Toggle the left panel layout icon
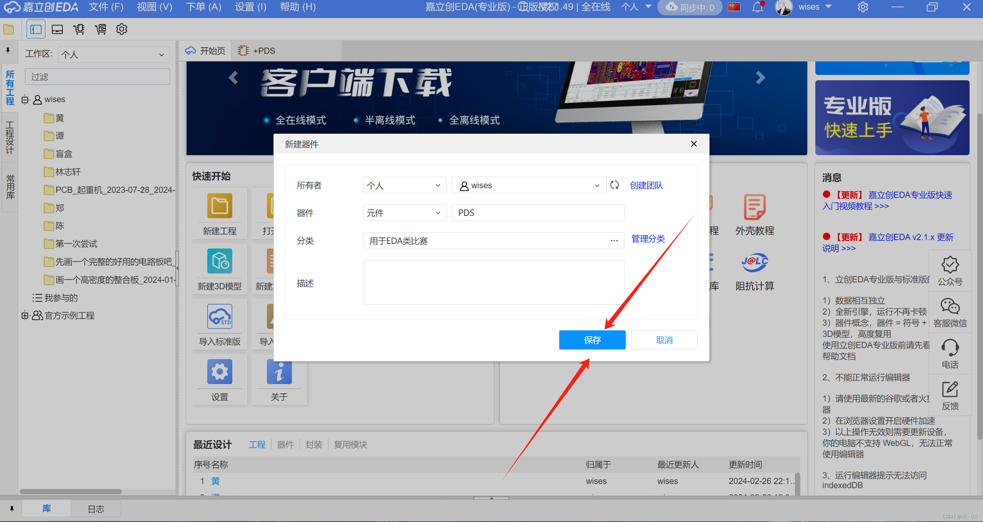Image resolution: width=983 pixels, height=522 pixels. tap(36, 29)
